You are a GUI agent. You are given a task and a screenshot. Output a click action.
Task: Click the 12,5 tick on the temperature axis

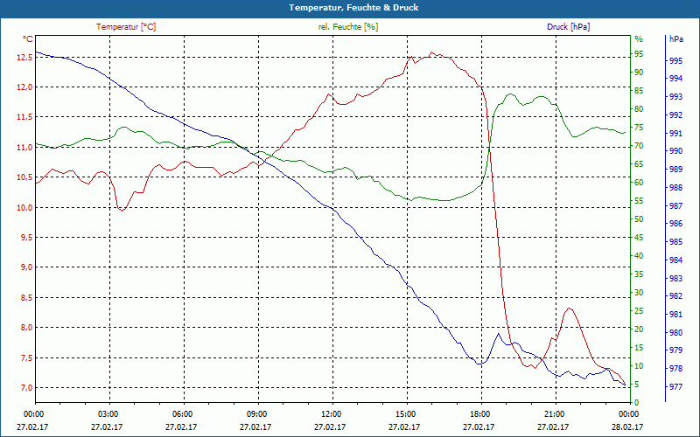point(24,57)
